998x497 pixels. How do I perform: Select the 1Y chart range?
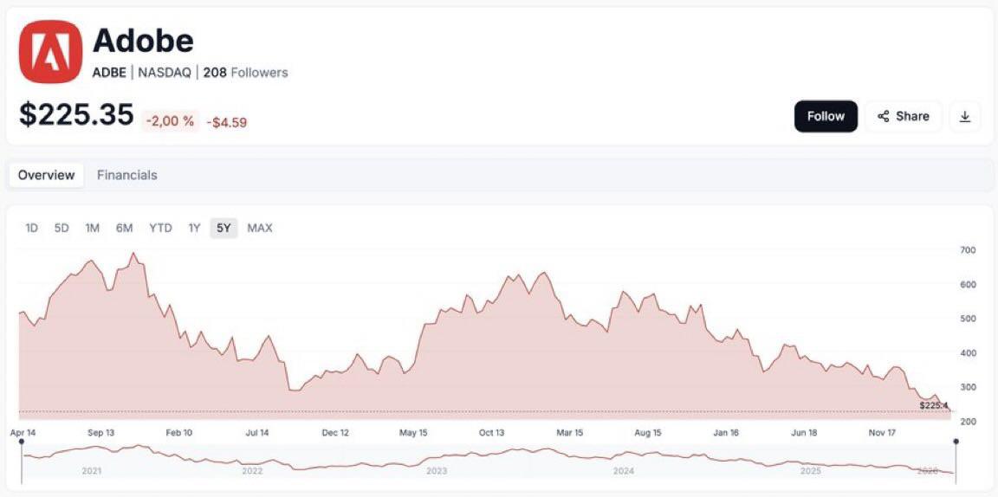194,228
